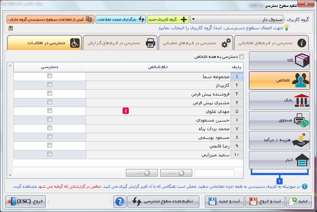Click the green گروه کاربری جدید button
The height and width of the screenshot is (212, 317).
click(168, 20)
